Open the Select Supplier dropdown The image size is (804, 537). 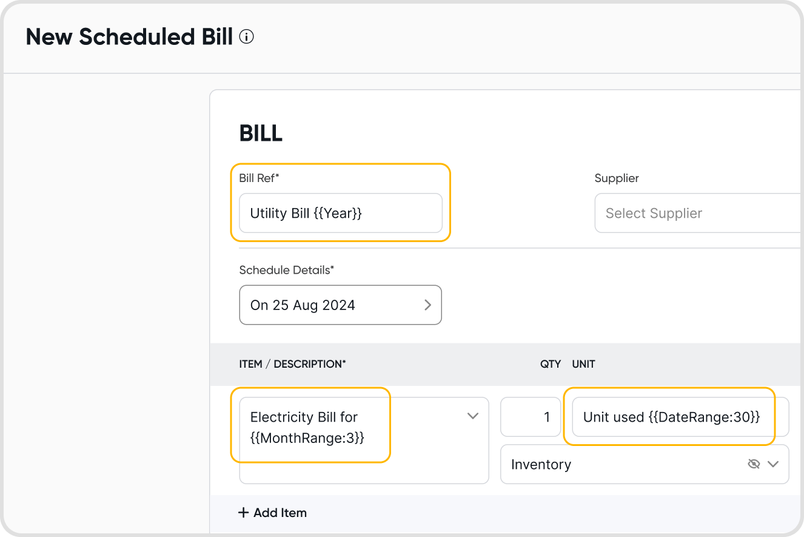tap(697, 213)
